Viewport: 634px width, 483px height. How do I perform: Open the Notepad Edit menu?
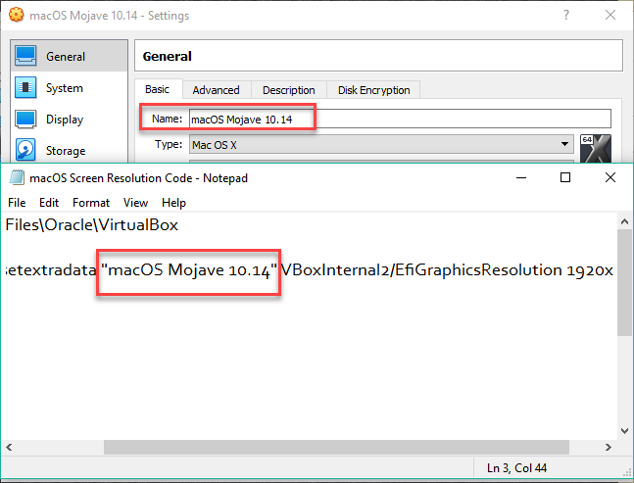tap(50, 203)
